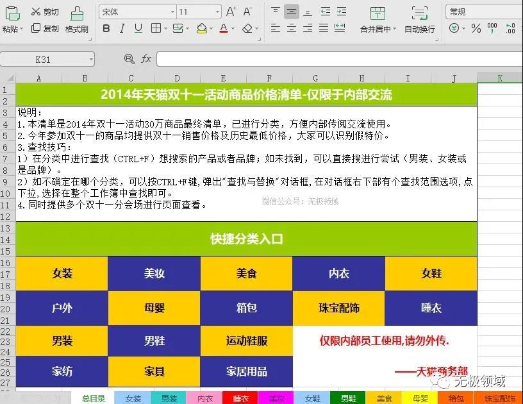Expand the font size dropdown showing 11

pyautogui.click(x=217, y=12)
